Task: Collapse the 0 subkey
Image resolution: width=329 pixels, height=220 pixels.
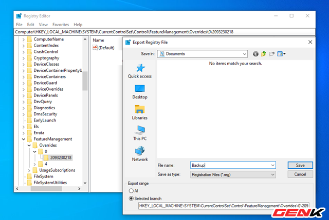Action: pos(35,152)
